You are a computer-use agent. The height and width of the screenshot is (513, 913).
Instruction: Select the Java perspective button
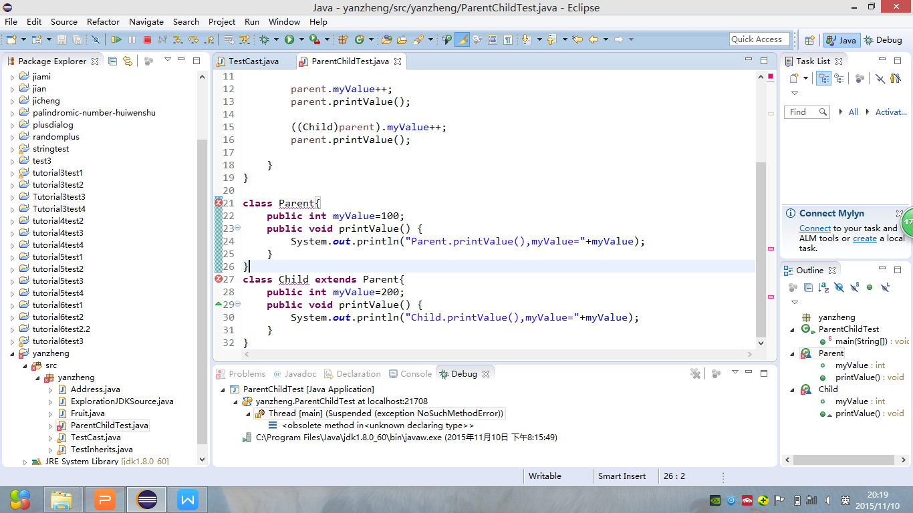[x=841, y=40]
